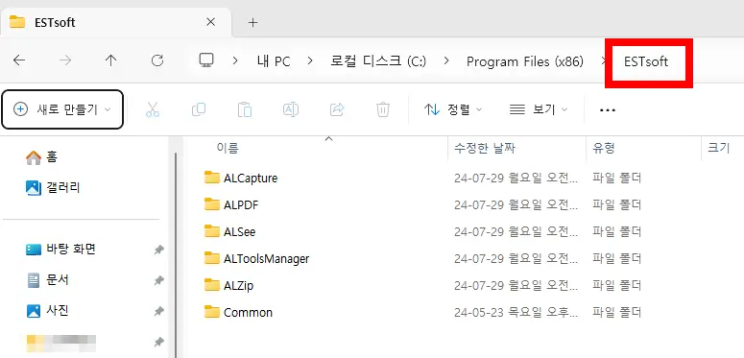Expand chevron after 내 PC

pyautogui.click(x=310, y=61)
